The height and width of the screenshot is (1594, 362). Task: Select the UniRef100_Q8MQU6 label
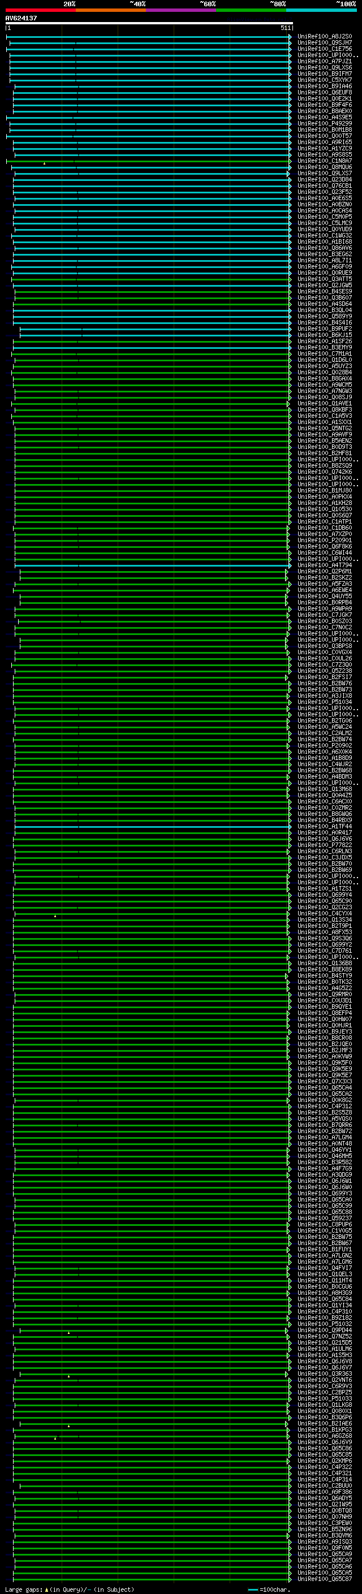(324, 167)
